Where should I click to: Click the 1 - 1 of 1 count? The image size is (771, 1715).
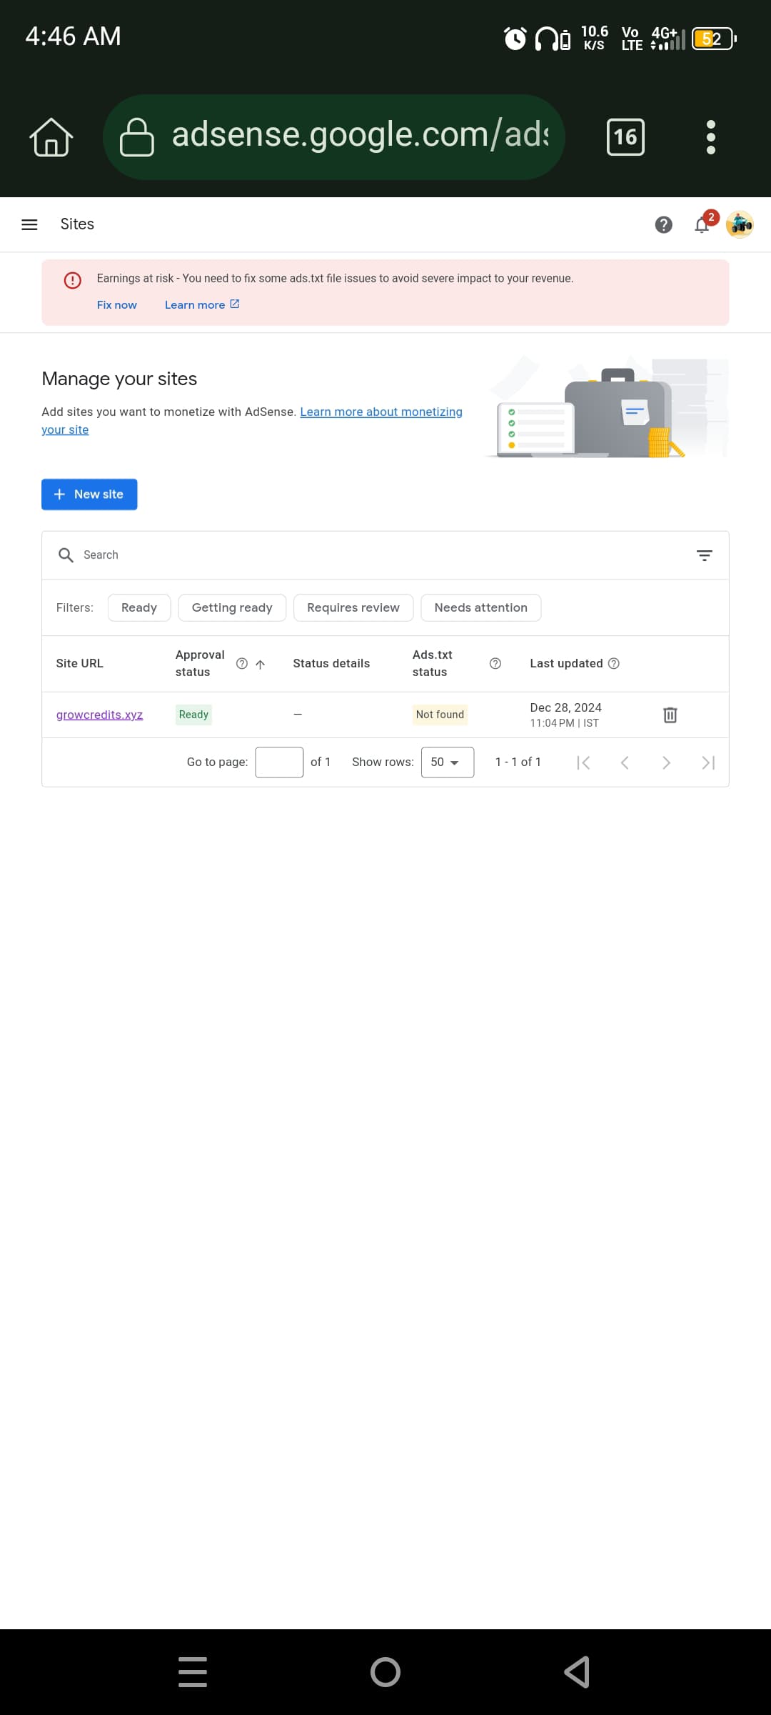518,762
